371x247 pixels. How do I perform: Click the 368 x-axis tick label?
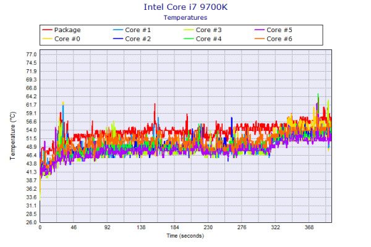[309, 227]
